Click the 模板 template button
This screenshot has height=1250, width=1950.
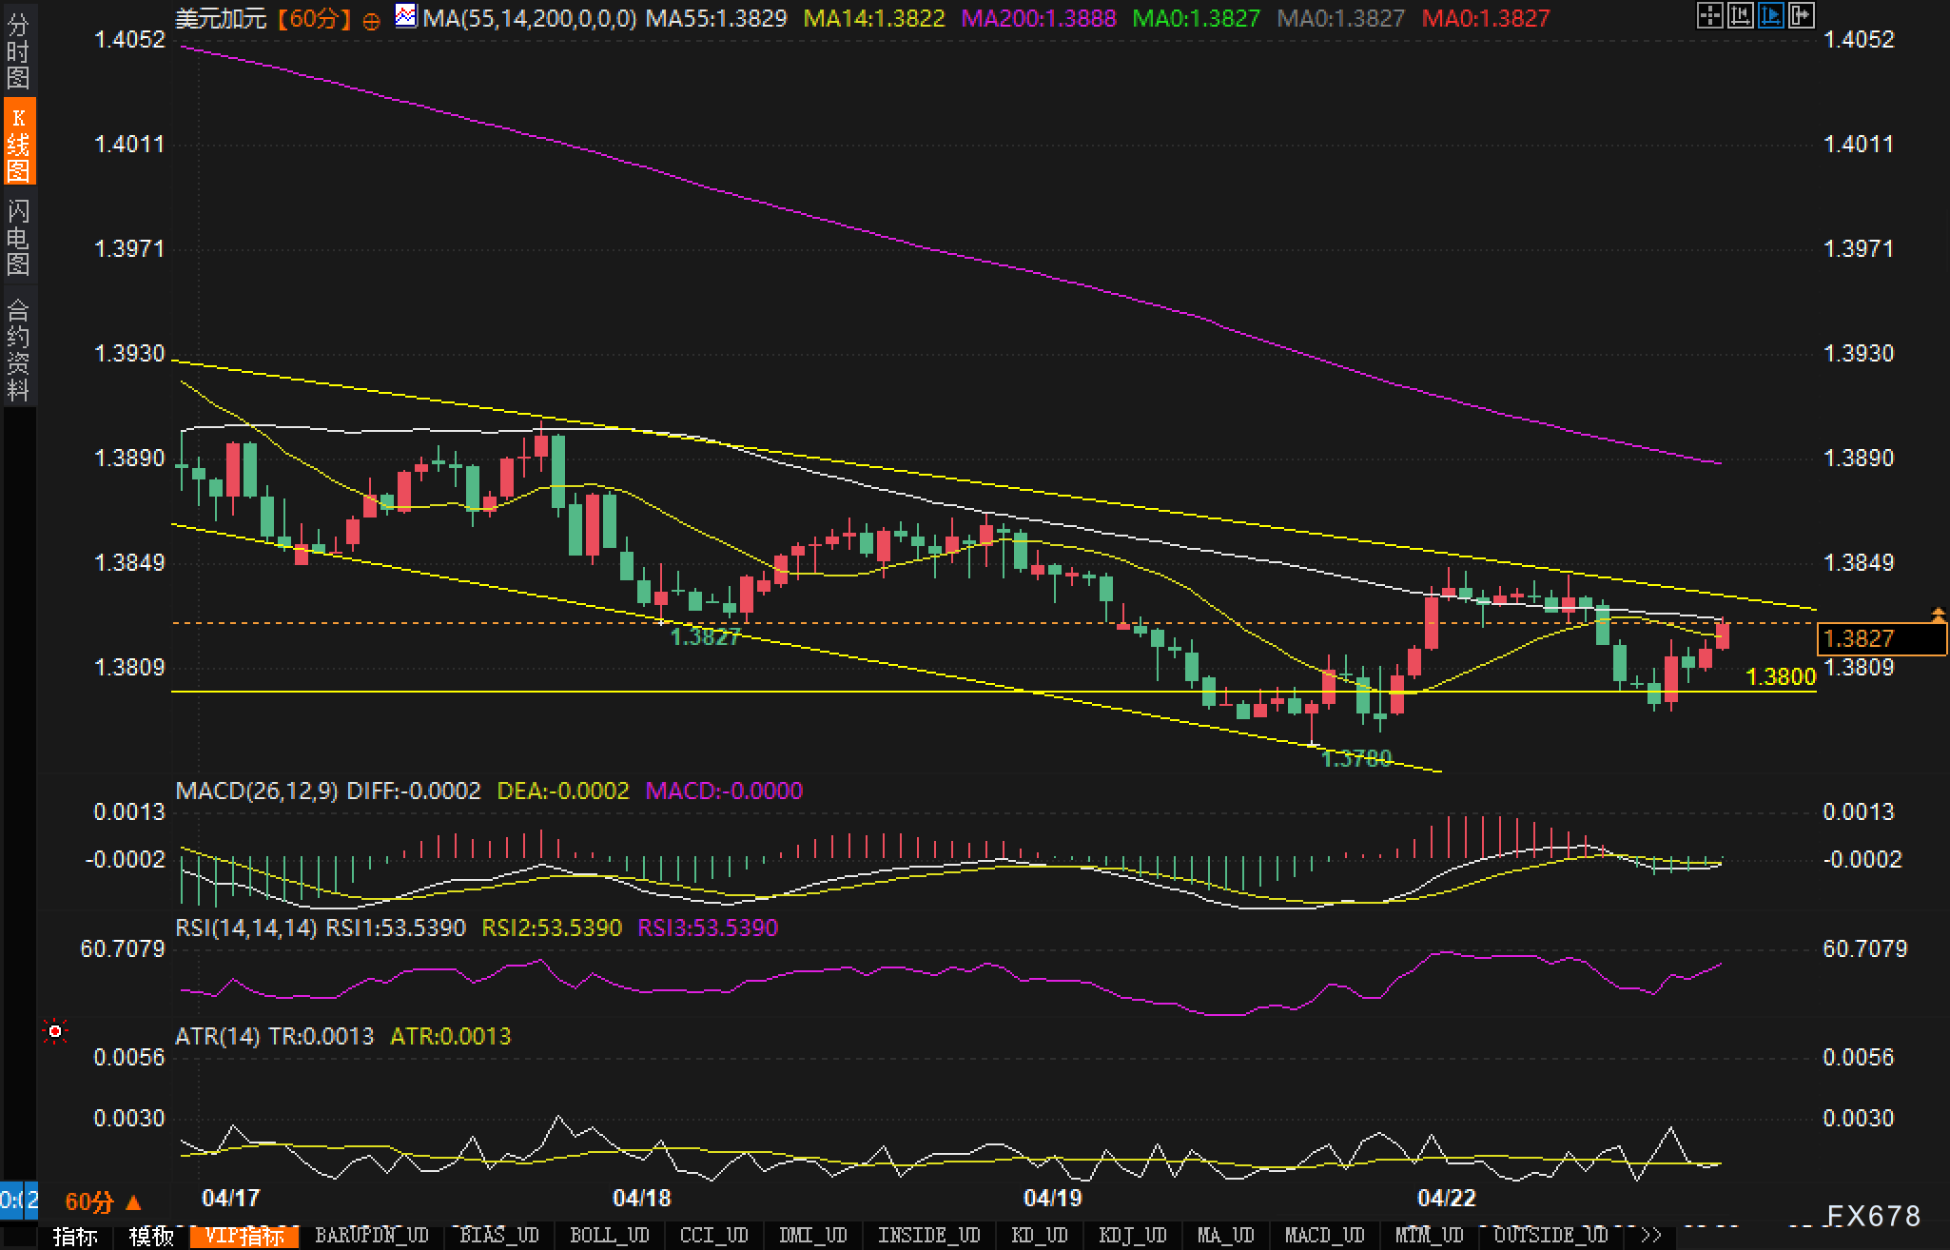click(x=151, y=1236)
